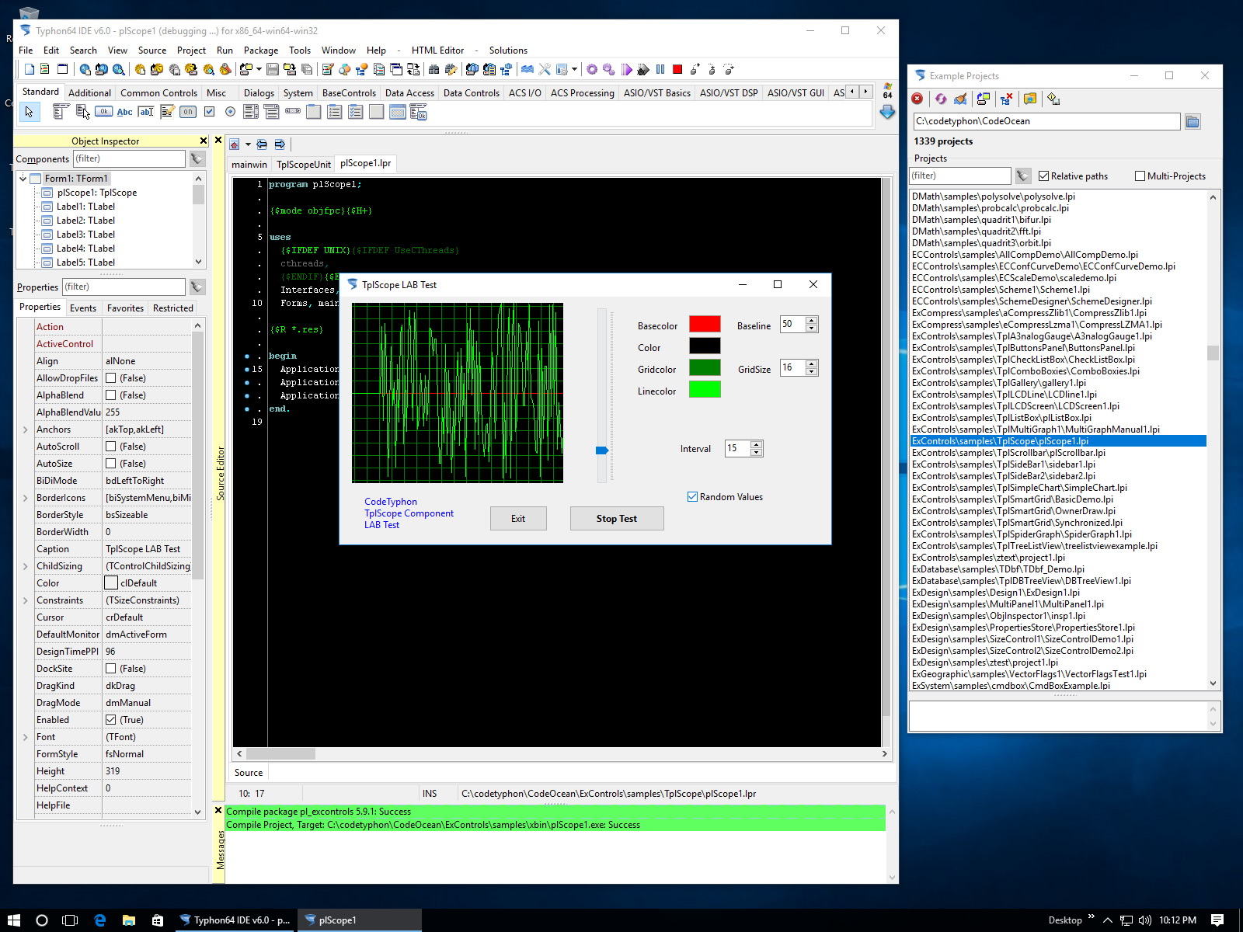
Task: Click the Exit button in TplScope dialog
Action: coord(518,519)
